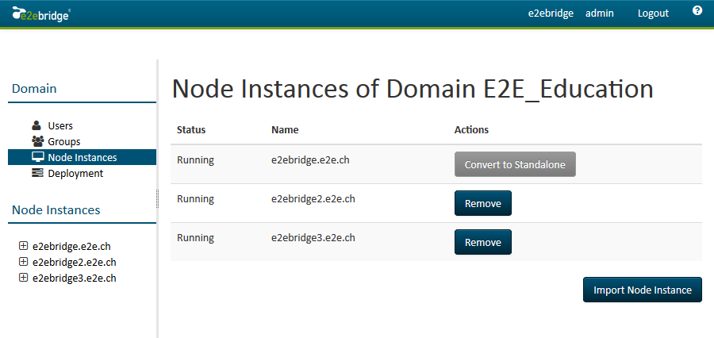
Task: Click the Deployment server icon
Action: 37,173
